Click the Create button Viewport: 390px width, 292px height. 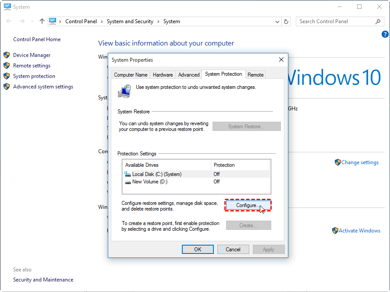coord(248,225)
